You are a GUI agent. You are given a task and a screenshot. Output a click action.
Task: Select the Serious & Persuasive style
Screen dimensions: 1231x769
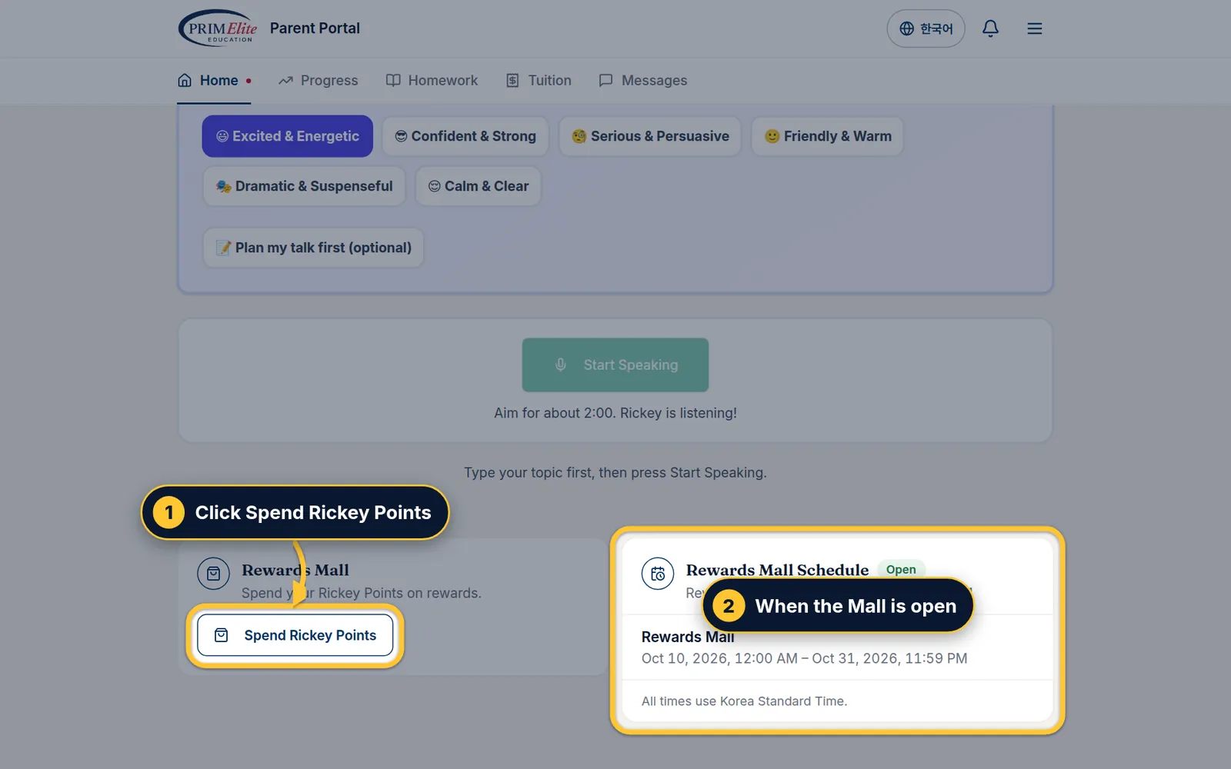coord(650,136)
